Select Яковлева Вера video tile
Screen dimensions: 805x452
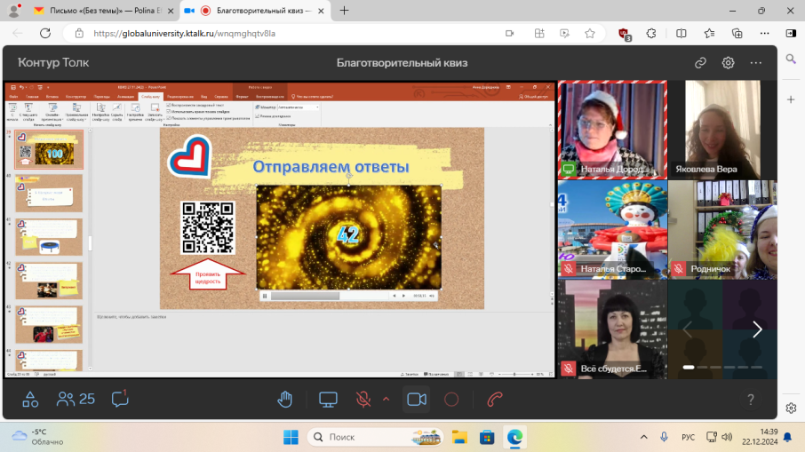[x=722, y=130]
